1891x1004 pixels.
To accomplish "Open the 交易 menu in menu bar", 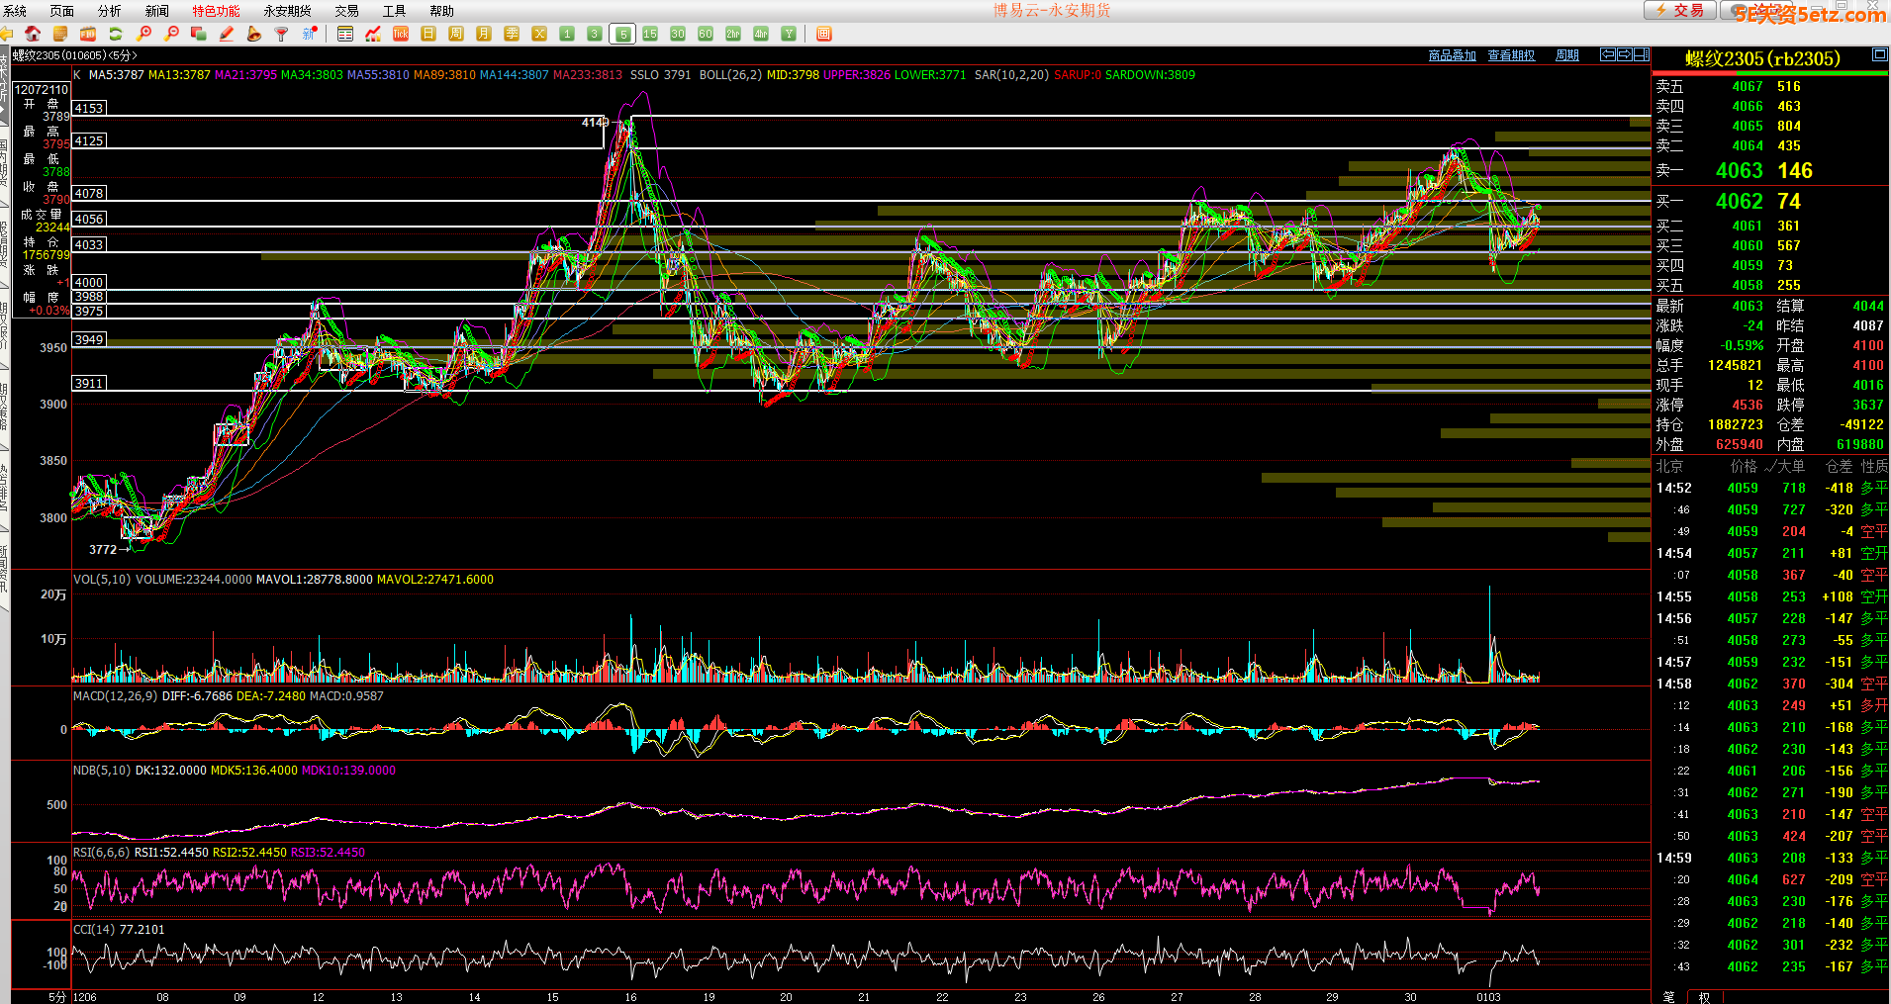I will (x=346, y=11).
